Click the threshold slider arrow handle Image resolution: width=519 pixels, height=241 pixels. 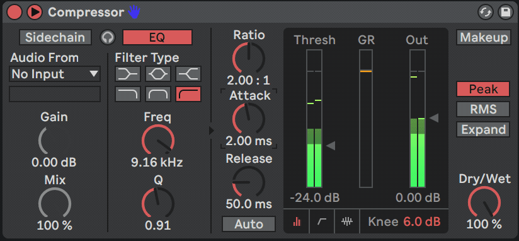pos(331,145)
